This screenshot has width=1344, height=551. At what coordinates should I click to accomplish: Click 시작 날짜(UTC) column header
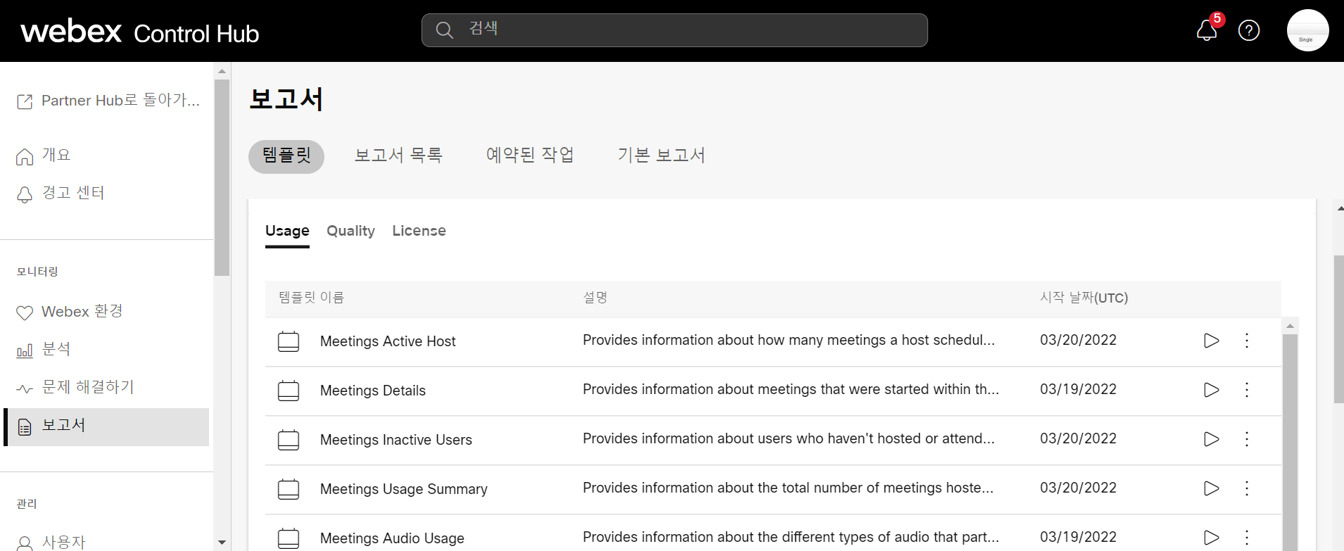pyautogui.click(x=1084, y=298)
